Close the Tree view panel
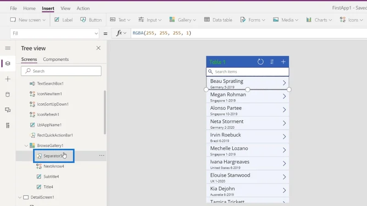Viewport: 367px width, 206px height. coord(98,48)
